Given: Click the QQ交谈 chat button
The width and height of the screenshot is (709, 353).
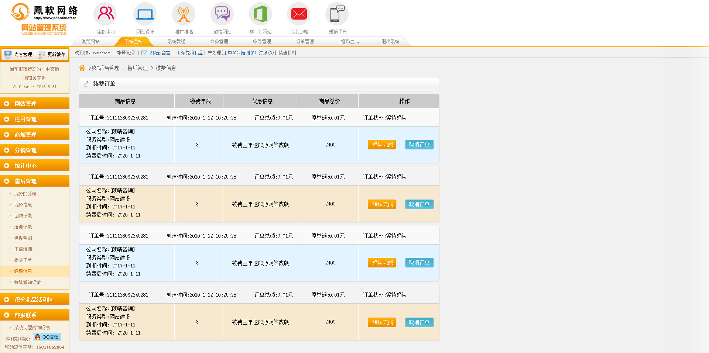Looking at the screenshot, I should pos(47,337).
